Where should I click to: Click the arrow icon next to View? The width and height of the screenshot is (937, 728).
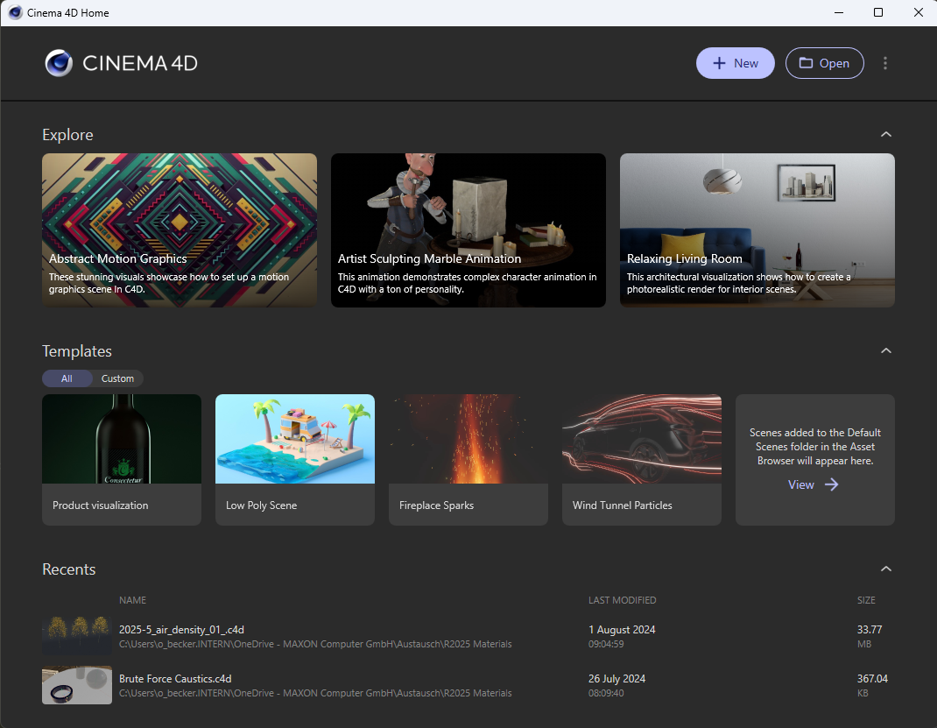coord(831,484)
